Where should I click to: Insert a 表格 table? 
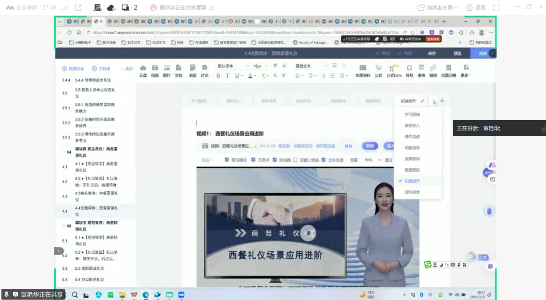click(421, 71)
